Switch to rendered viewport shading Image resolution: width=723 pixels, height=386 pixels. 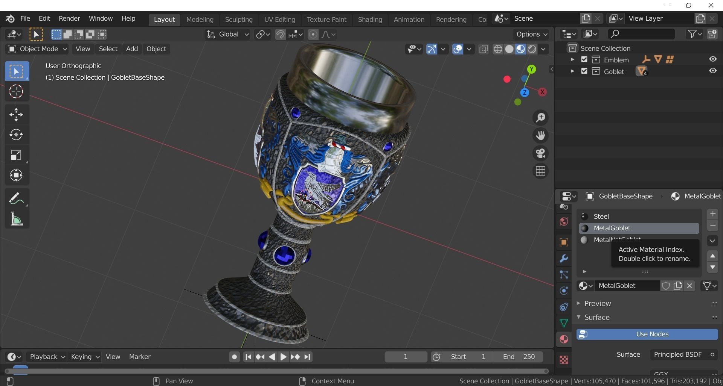click(x=532, y=49)
